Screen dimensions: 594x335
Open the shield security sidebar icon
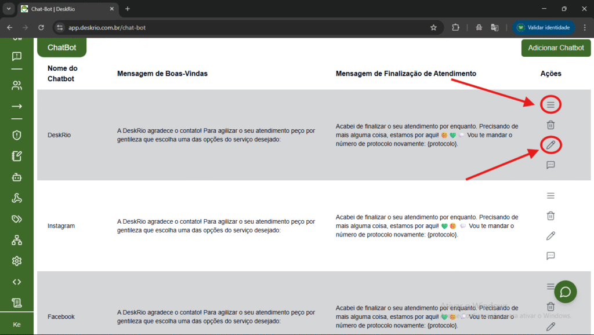point(17,135)
